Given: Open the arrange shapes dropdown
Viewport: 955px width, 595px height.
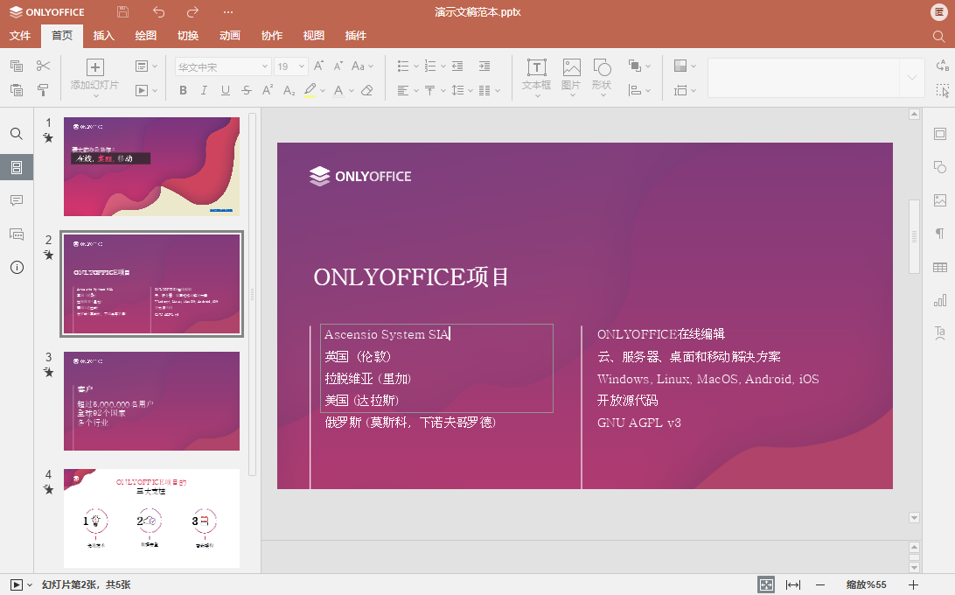Looking at the screenshot, I should pos(639,66).
